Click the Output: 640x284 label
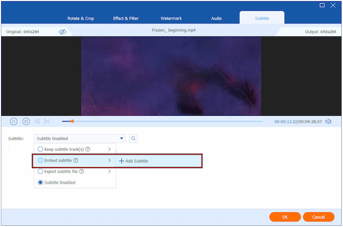343x227 pixels. click(x=321, y=32)
